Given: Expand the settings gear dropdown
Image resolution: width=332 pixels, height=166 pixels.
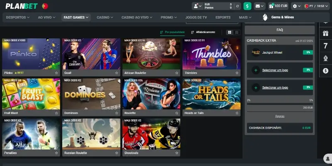Looking at the screenshot, I should (x=296, y=6).
